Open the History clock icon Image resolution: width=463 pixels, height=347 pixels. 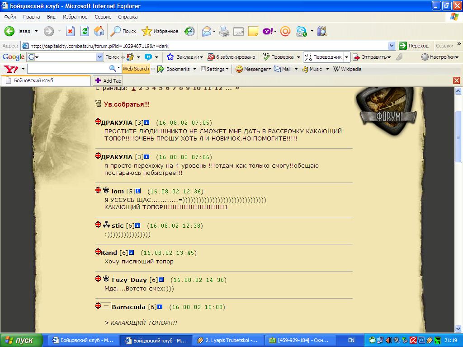pos(189,31)
